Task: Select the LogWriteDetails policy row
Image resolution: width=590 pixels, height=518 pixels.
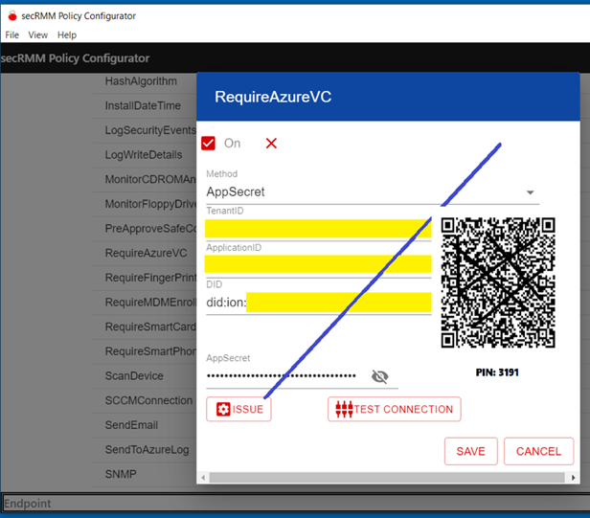Action: (x=145, y=155)
